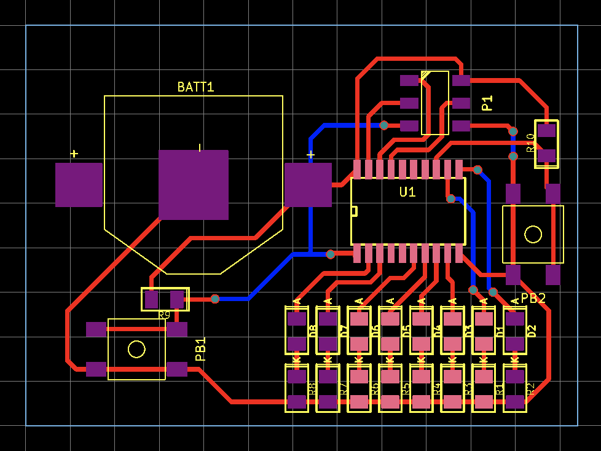Screen dimensions: 601x451
Task: Click the U1 pin-1 notch marker
Action: click(x=354, y=211)
